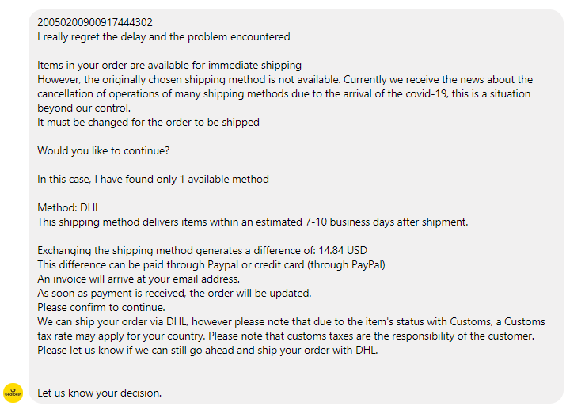Screen dimensions: 570x406
Task: Click the yellow Gearbest avatar icon
Action: click(x=13, y=393)
